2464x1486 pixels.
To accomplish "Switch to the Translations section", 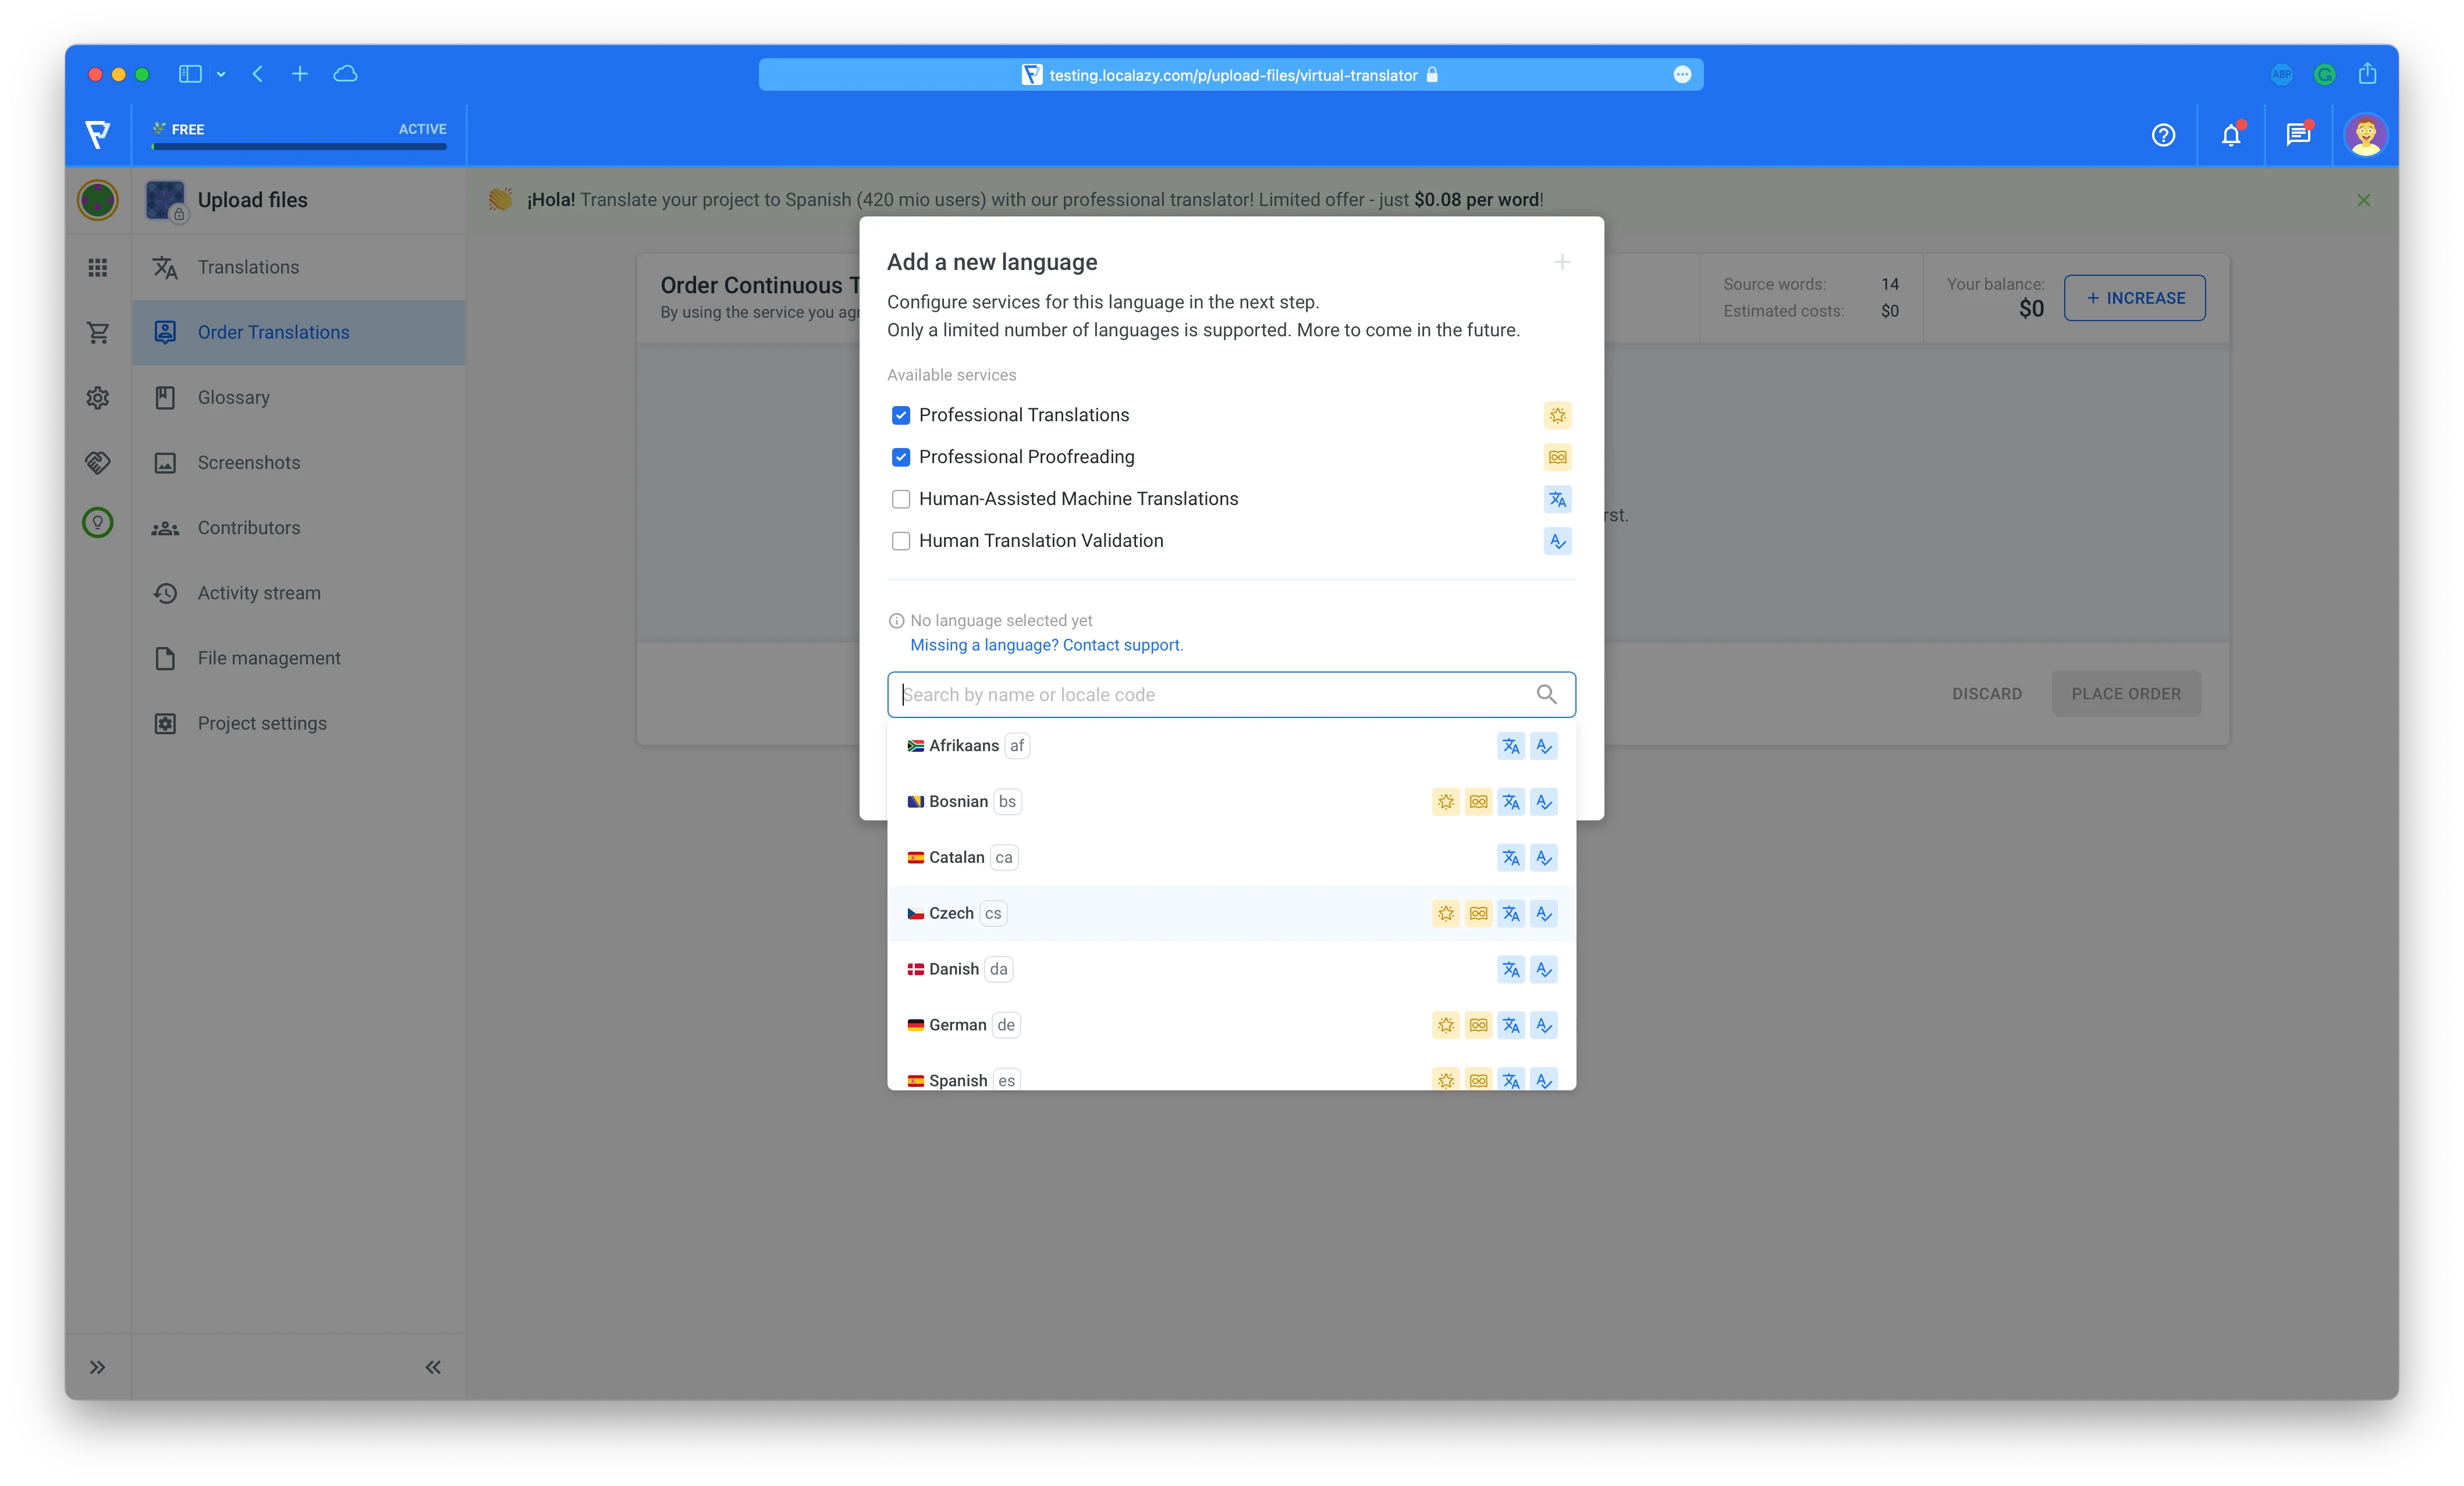I will (248, 267).
